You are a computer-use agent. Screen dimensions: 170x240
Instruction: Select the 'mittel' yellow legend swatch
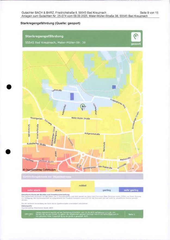click(82, 186)
